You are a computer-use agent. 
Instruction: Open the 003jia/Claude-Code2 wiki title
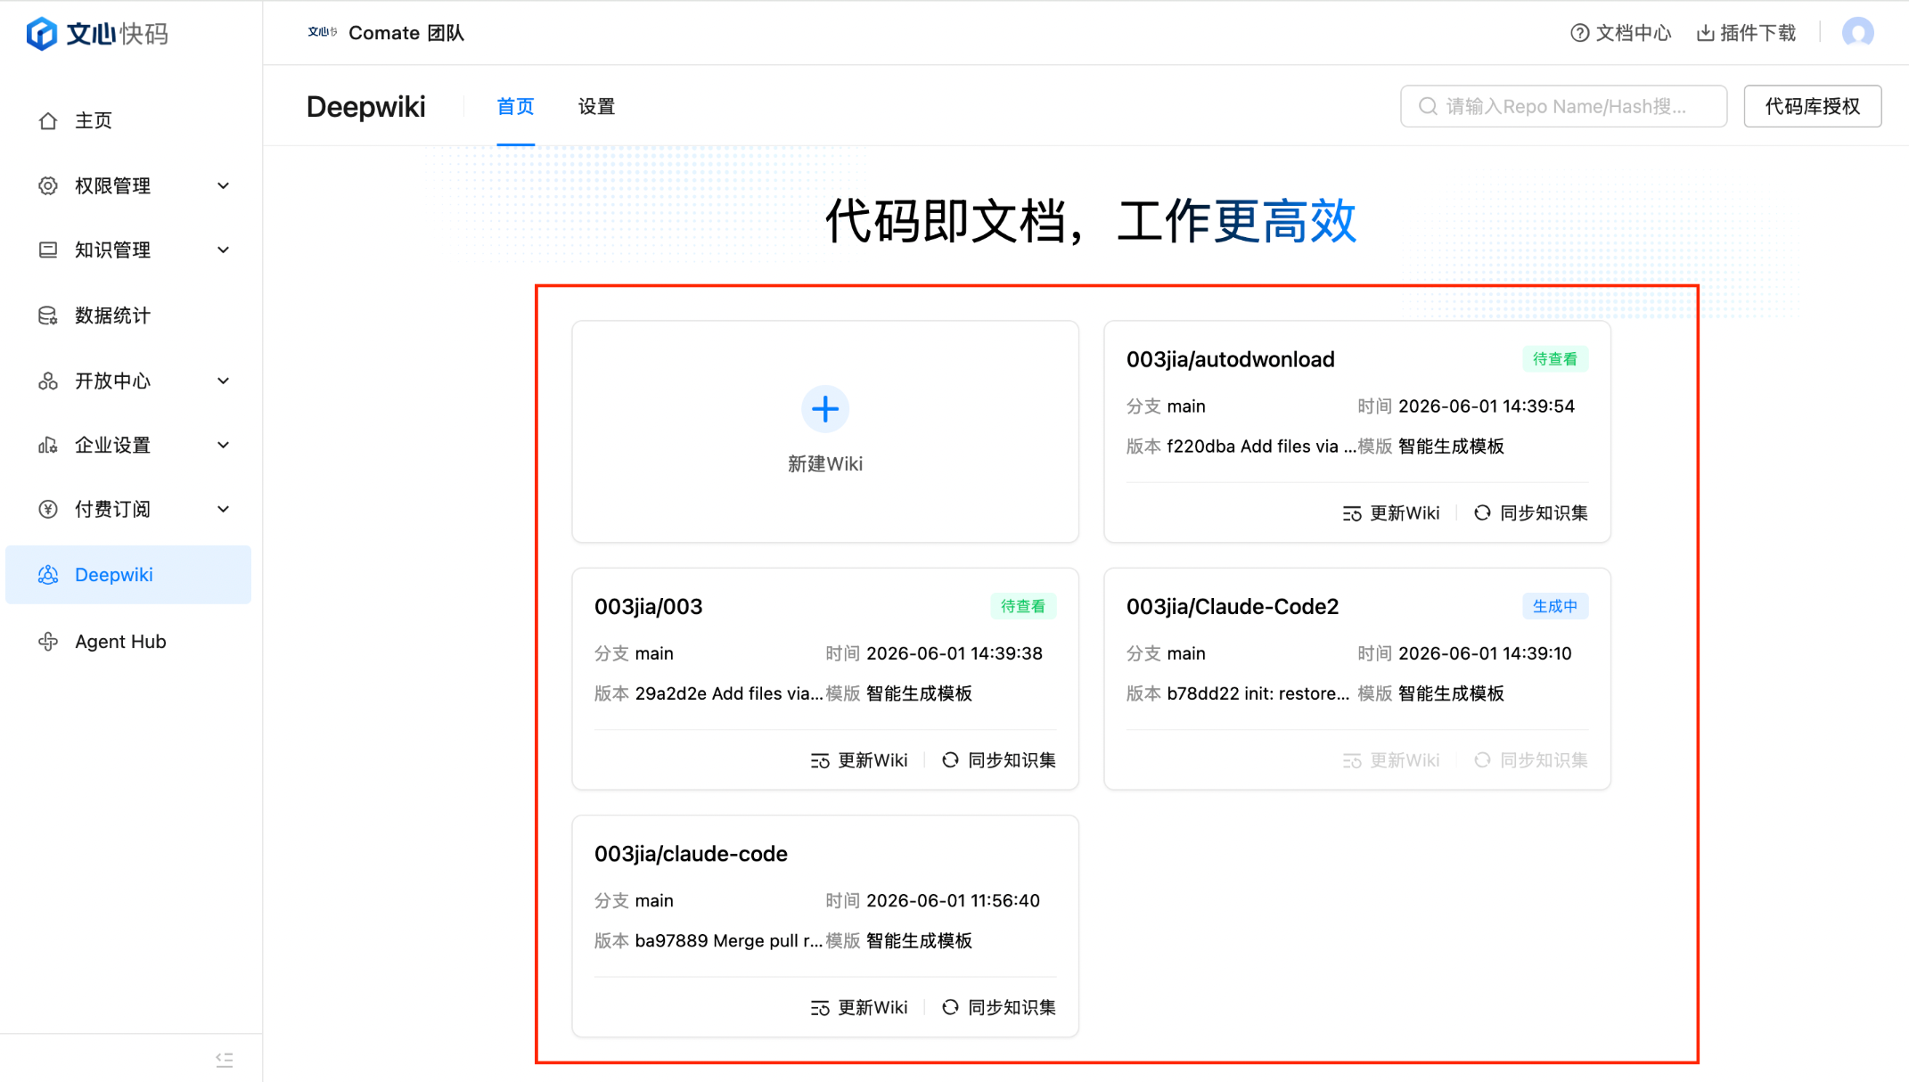pos(1232,607)
